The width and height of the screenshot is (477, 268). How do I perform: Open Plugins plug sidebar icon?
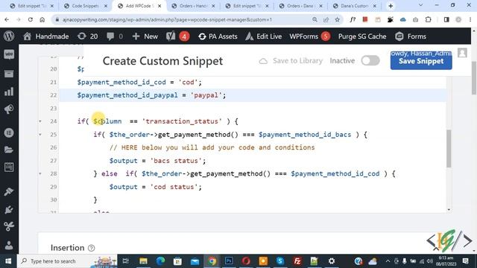[9, 209]
